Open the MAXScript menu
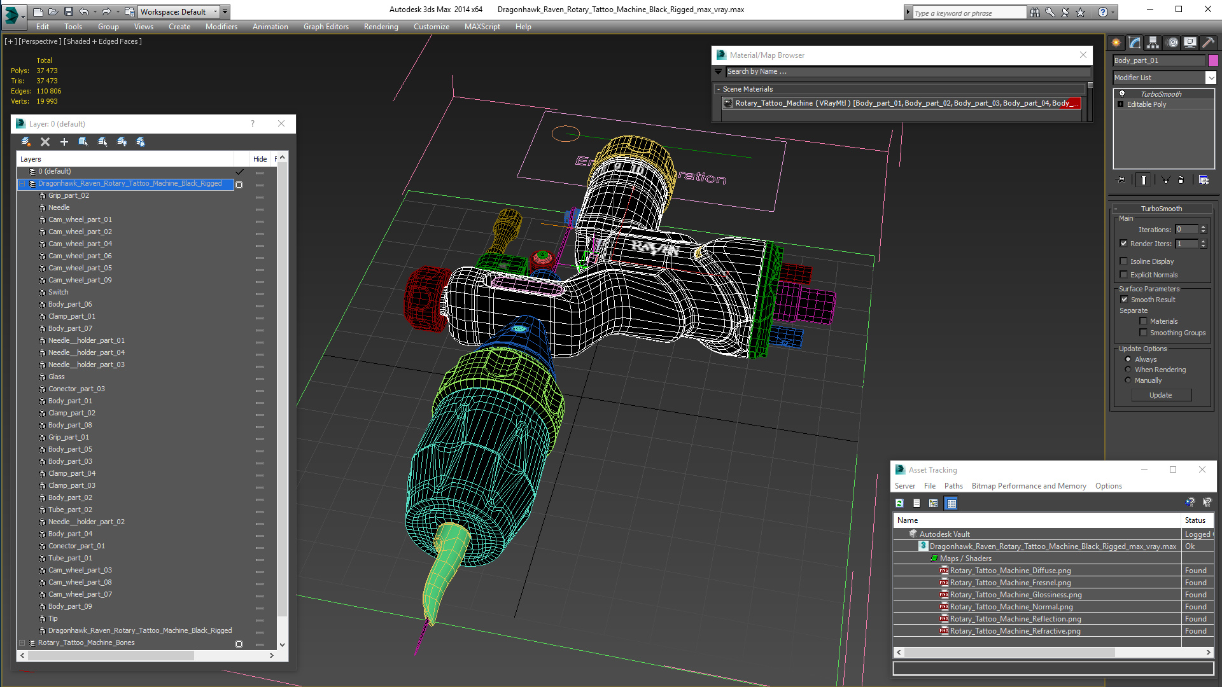The image size is (1222, 687). (x=482, y=27)
